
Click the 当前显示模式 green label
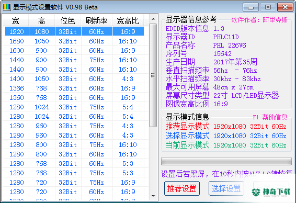pyautogui.click(x=187, y=145)
